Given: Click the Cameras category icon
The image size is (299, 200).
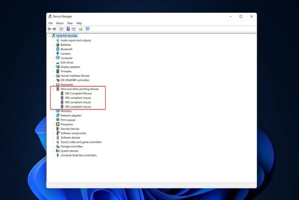Looking at the screenshot, I should click(x=58, y=54).
